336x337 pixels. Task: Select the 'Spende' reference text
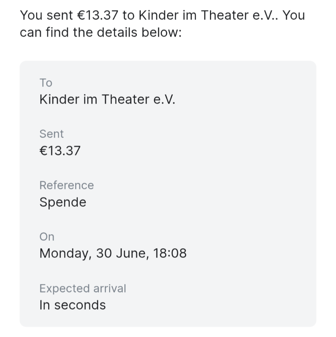63,203
